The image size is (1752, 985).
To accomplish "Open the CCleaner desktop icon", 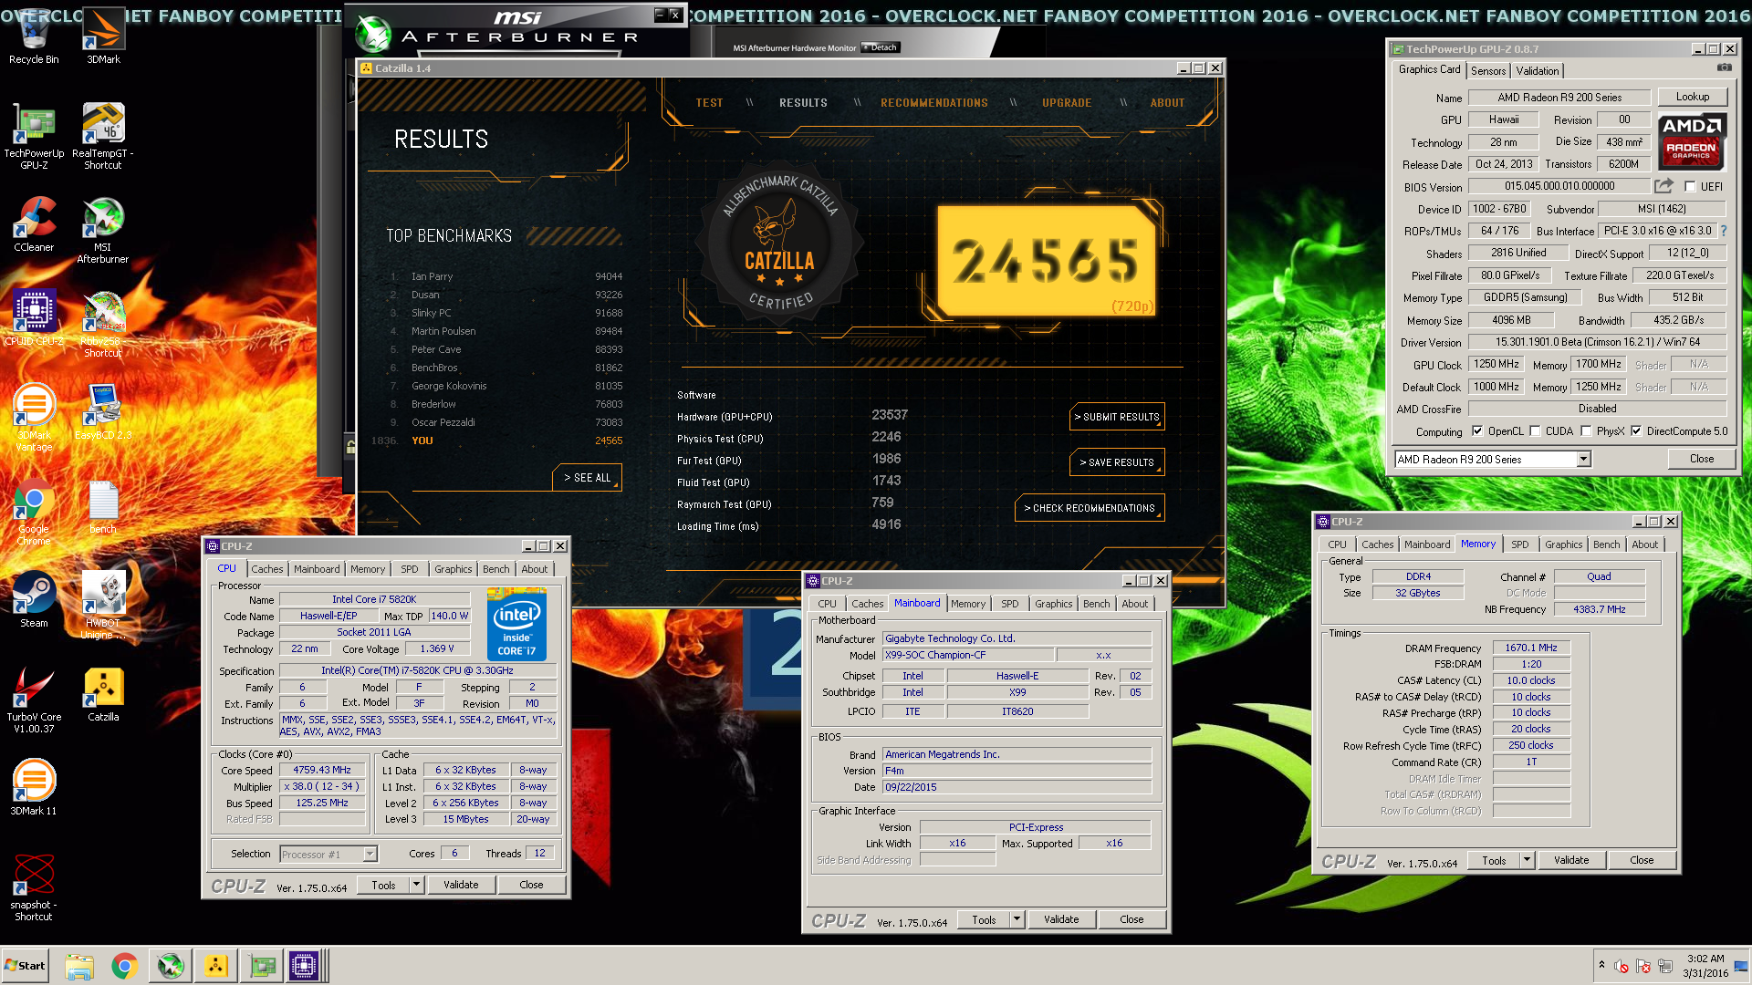I will click(x=34, y=225).
